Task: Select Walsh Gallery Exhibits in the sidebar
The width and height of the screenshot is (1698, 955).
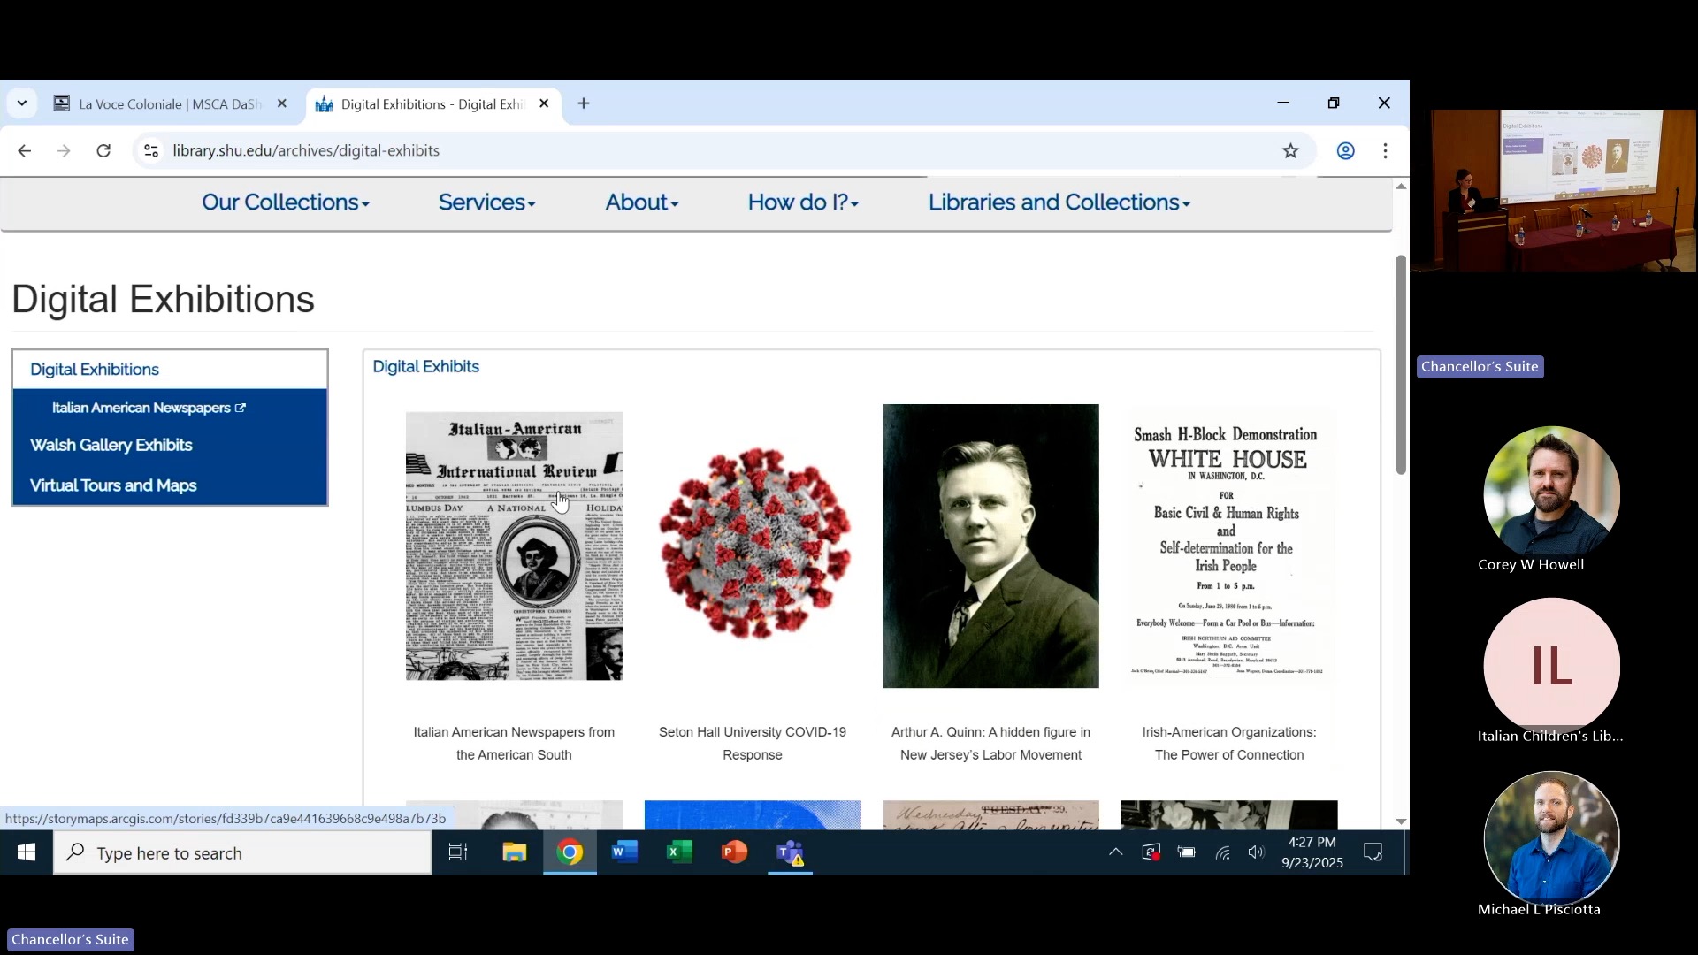Action: coord(111,445)
